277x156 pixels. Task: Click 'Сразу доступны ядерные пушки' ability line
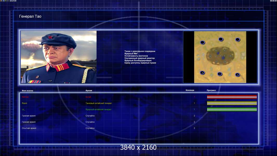140,63
